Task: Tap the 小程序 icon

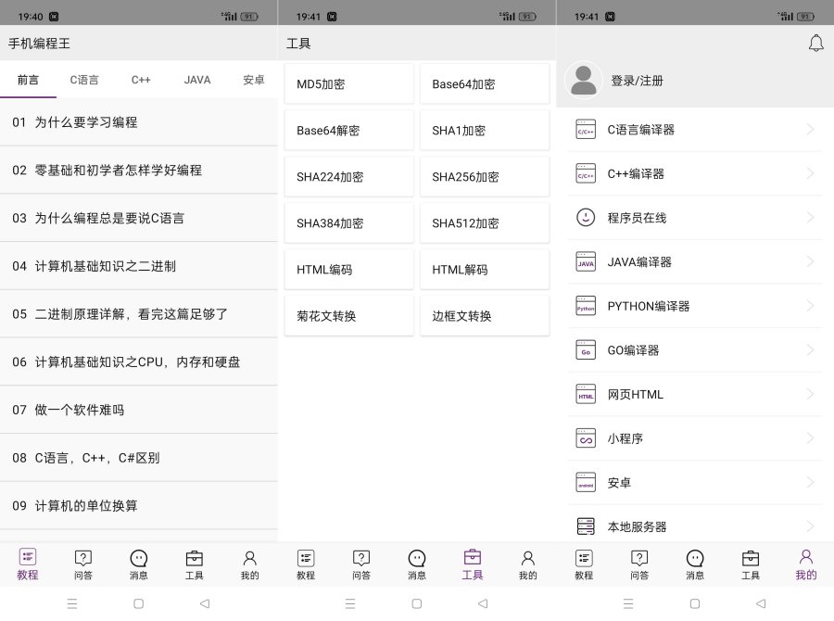Action: [585, 437]
